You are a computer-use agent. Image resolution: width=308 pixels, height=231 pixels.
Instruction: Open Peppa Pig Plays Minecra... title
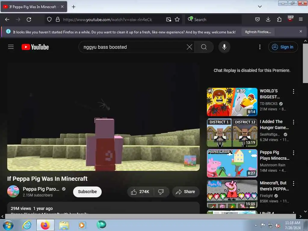[274, 155]
